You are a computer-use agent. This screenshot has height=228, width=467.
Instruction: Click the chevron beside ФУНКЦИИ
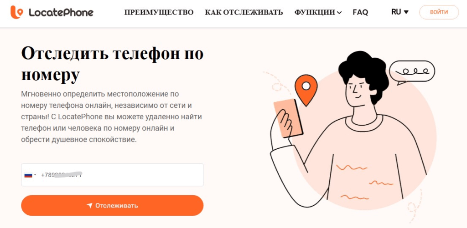[x=339, y=13]
